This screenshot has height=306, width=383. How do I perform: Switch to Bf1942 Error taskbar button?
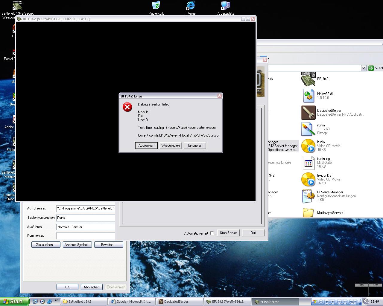276,302
